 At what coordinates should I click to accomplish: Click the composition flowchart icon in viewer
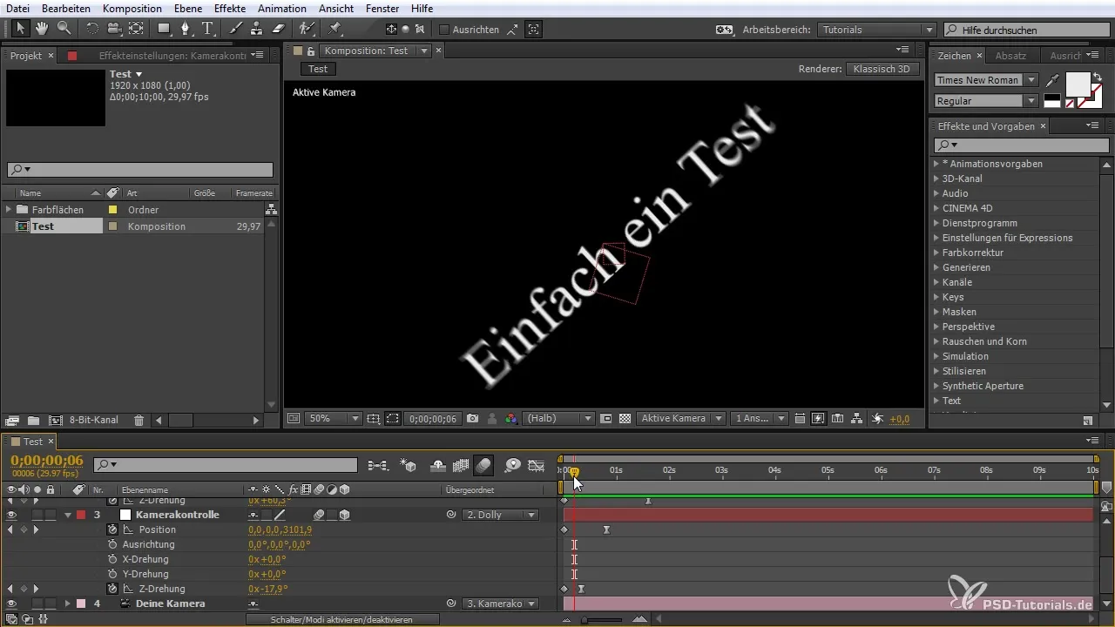pos(857,418)
